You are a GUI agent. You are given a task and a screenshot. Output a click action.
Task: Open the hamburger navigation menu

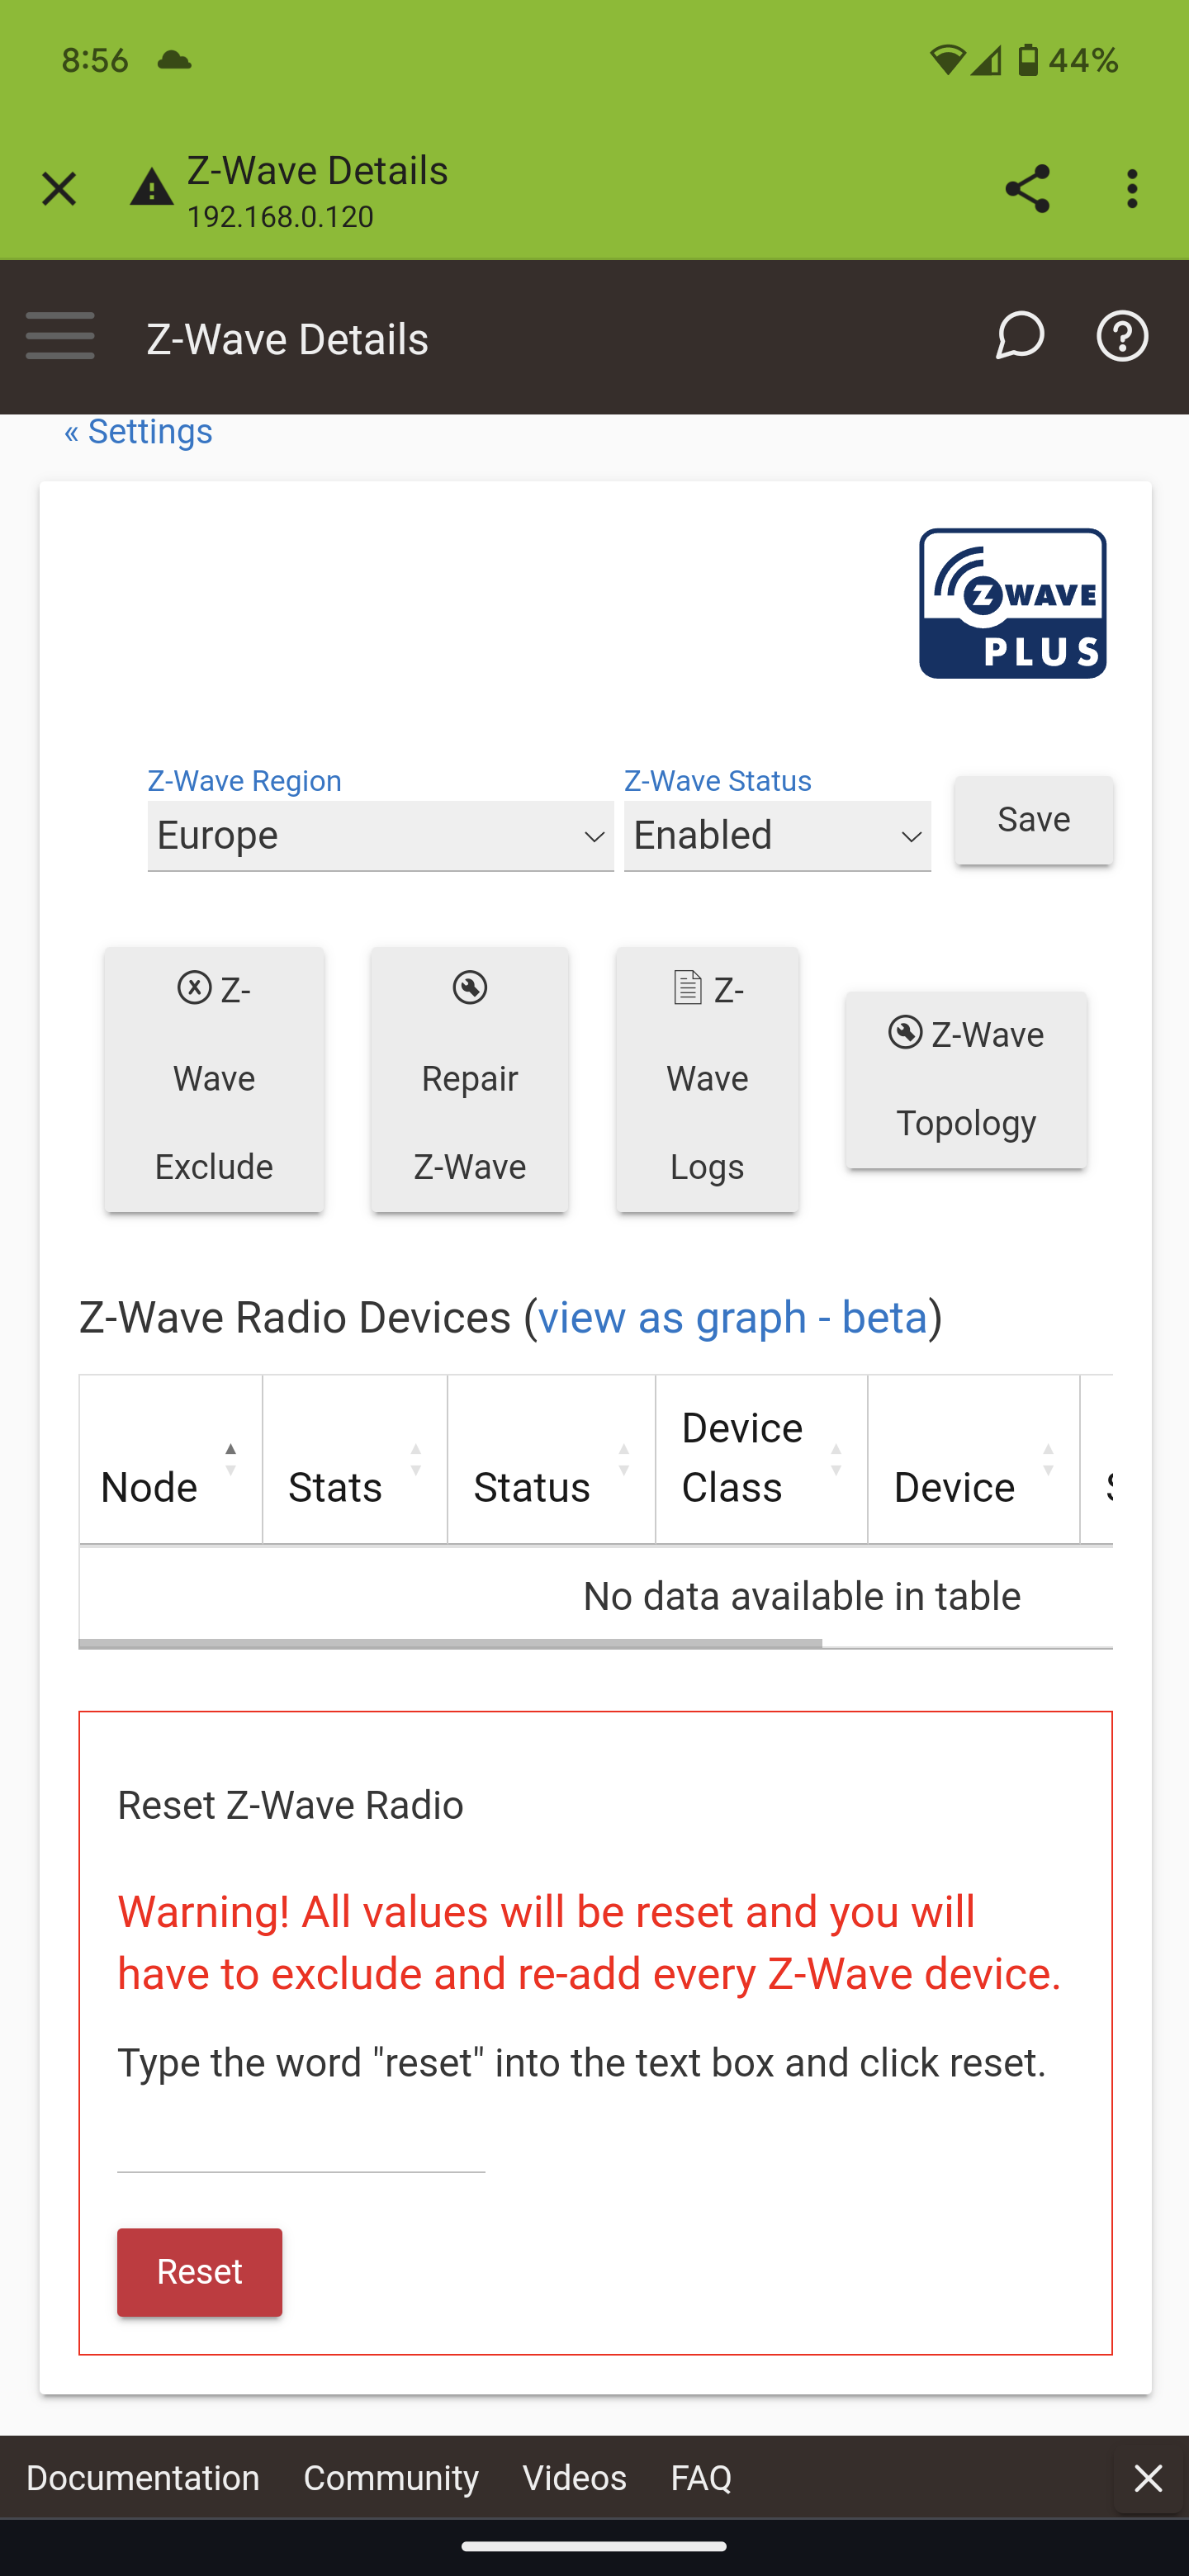click(x=60, y=336)
